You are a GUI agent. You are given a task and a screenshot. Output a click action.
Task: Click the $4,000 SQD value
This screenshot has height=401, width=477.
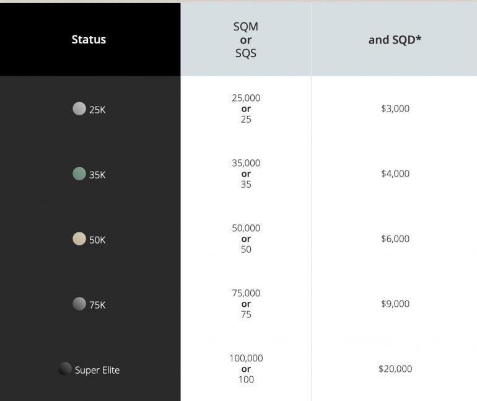tap(395, 174)
